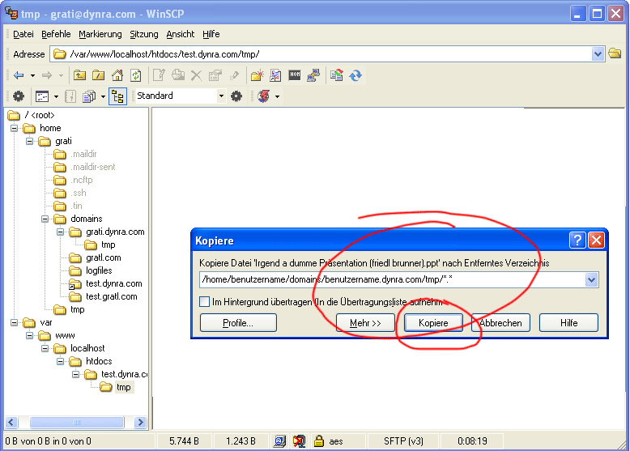This screenshot has height=451, width=630.
Task: Refresh the directory with the green arrows icon
Action: (x=136, y=75)
